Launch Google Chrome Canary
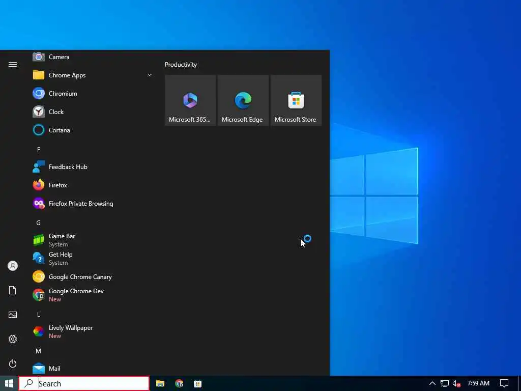521x391 pixels. click(92, 276)
